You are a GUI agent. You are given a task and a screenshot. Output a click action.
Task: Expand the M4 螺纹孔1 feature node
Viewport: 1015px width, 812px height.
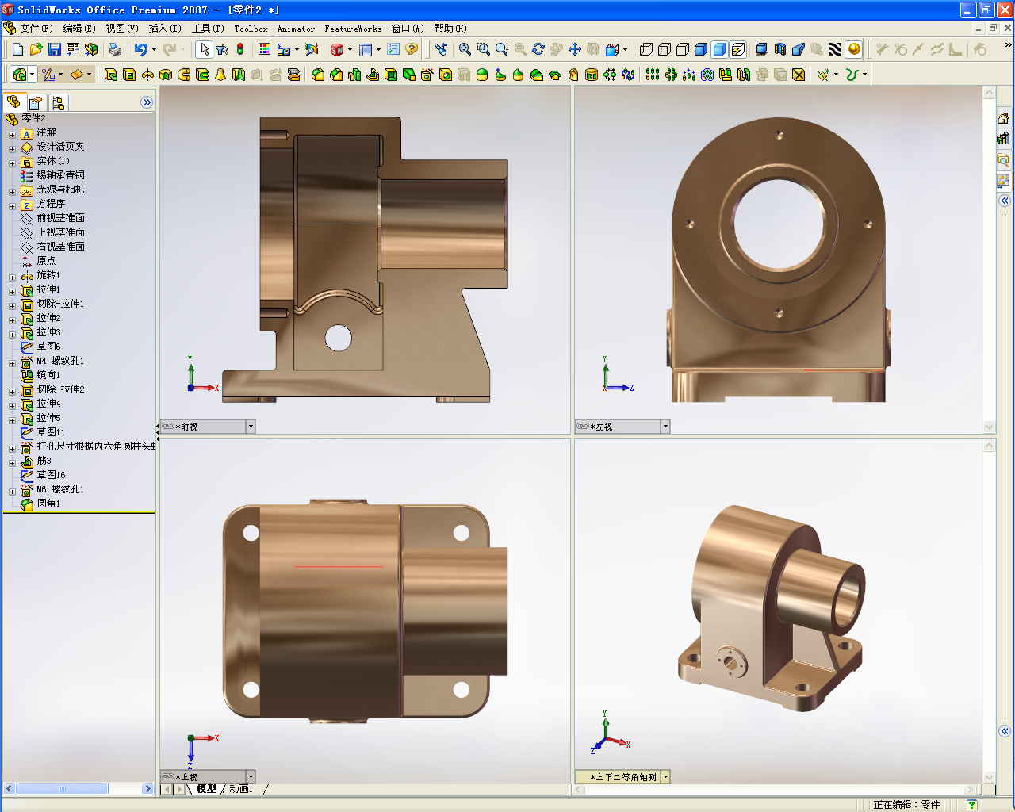coord(12,362)
